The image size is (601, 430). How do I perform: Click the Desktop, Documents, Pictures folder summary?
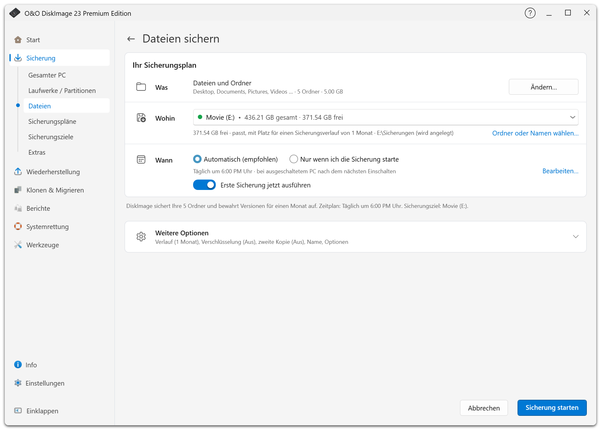coord(268,92)
